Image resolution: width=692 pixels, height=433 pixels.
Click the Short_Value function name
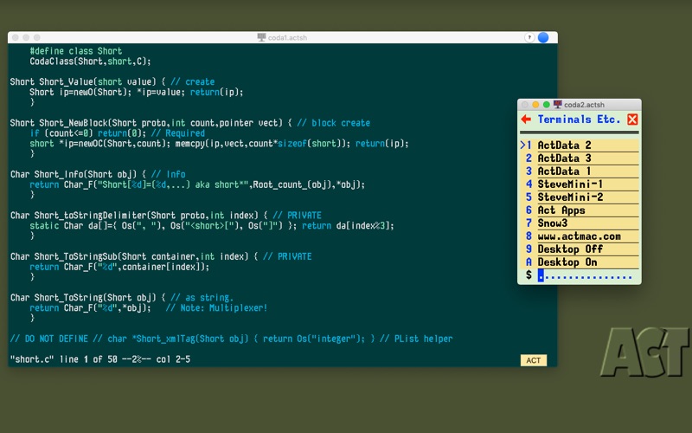67,81
